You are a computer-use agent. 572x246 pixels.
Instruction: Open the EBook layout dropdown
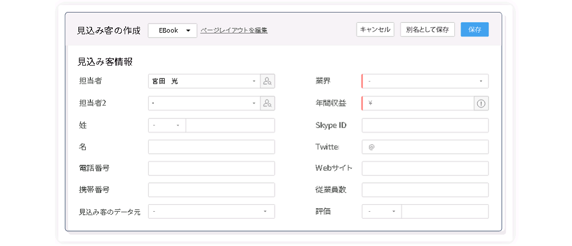[x=173, y=30]
